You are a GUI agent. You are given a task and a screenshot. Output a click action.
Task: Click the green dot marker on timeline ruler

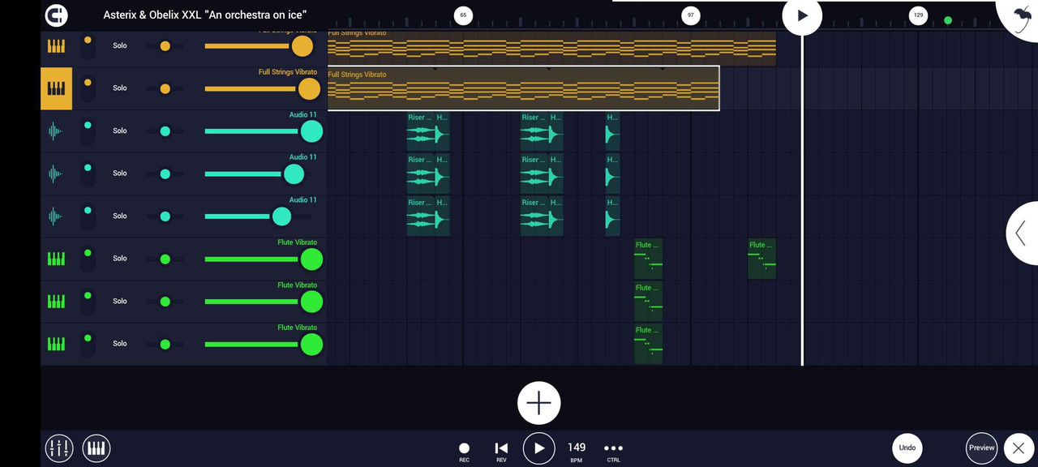point(947,20)
